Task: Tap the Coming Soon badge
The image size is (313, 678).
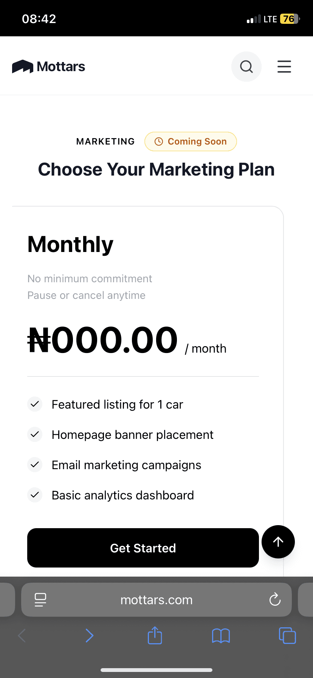Action: point(191,142)
